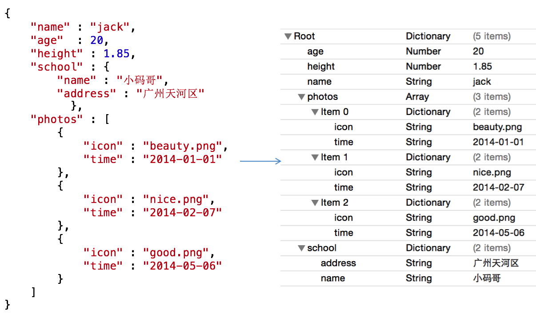The height and width of the screenshot is (318, 536).
Task: Select the photos key in property list
Action: point(323,97)
